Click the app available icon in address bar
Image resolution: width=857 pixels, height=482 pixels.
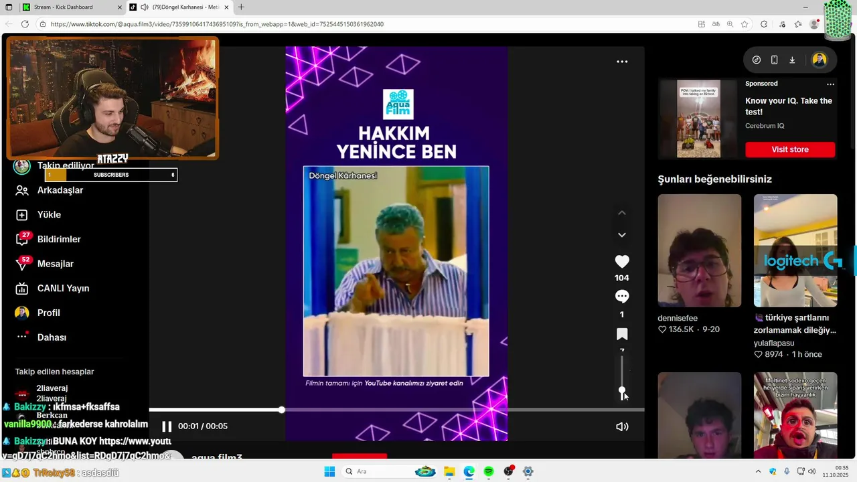[701, 24]
